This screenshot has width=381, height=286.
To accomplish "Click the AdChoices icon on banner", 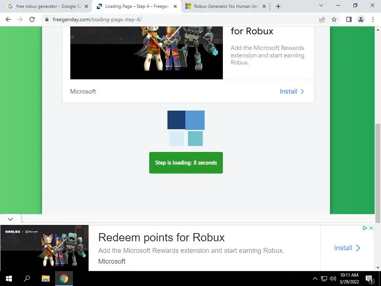I will (365, 228).
